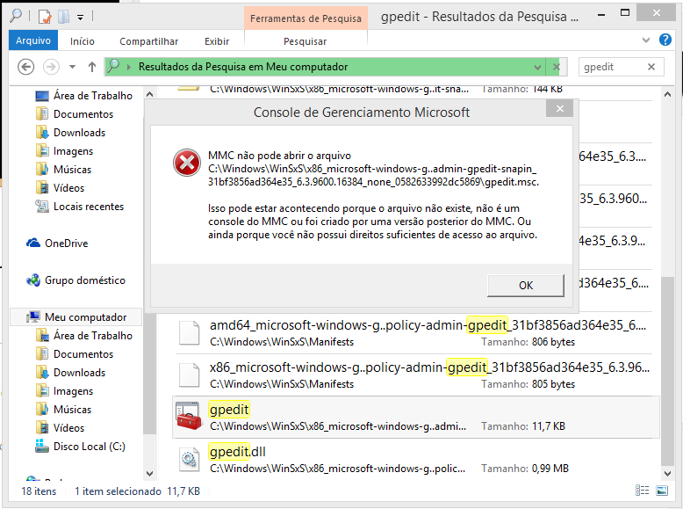The image size is (683, 509).
Task: Go back with the Back arrow button
Action: click(x=25, y=67)
